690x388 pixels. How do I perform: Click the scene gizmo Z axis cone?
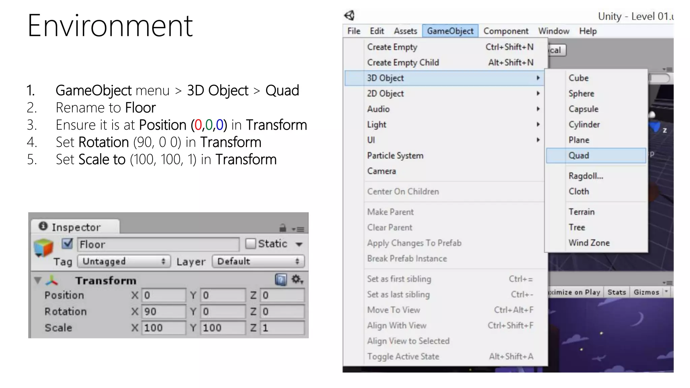pyautogui.click(x=655, y=127)
